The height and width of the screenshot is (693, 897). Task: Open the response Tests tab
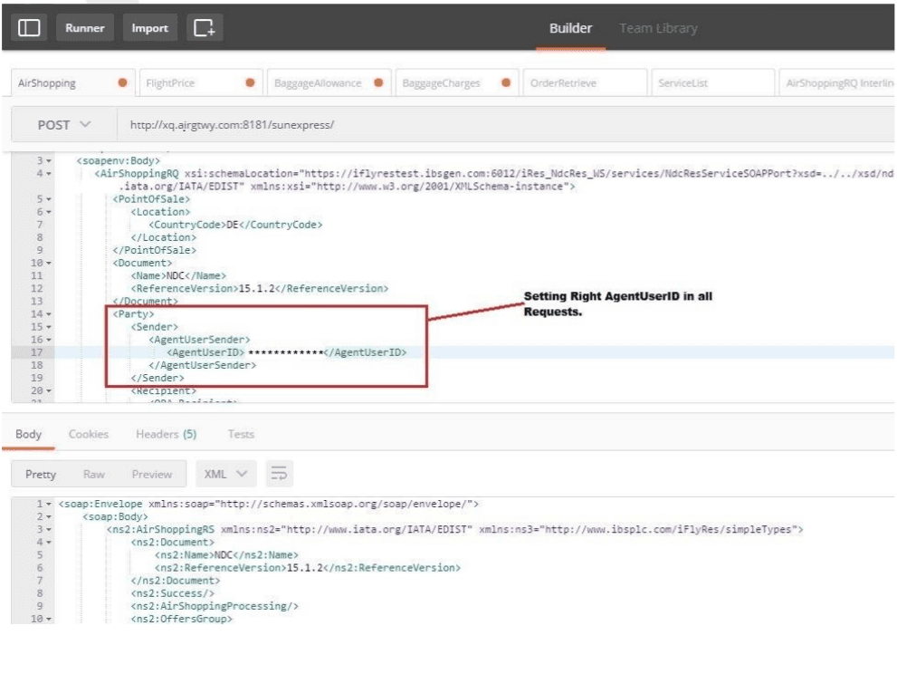(241, 434)
